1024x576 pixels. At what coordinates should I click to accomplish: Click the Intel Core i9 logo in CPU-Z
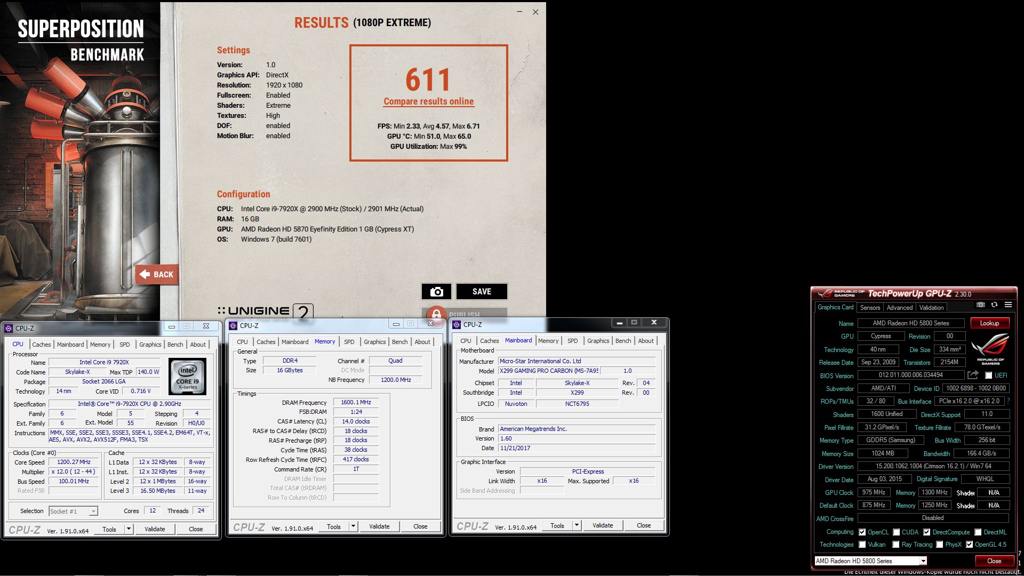pyautogui.click(x=187, y=376)
